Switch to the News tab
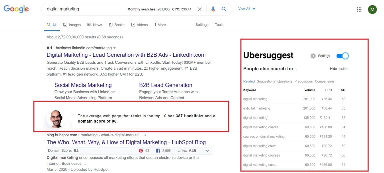 [95, 25]
